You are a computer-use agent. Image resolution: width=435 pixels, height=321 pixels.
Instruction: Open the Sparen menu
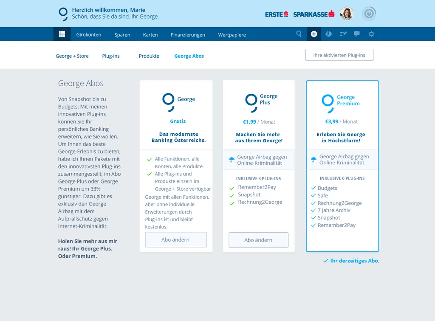coord(122,35)
